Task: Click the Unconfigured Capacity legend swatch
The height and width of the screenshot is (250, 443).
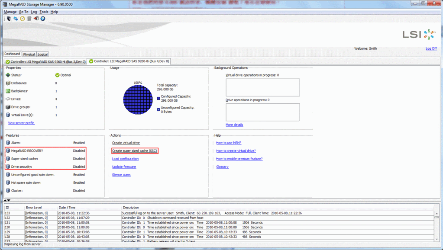Action: [x=158, y=109]
